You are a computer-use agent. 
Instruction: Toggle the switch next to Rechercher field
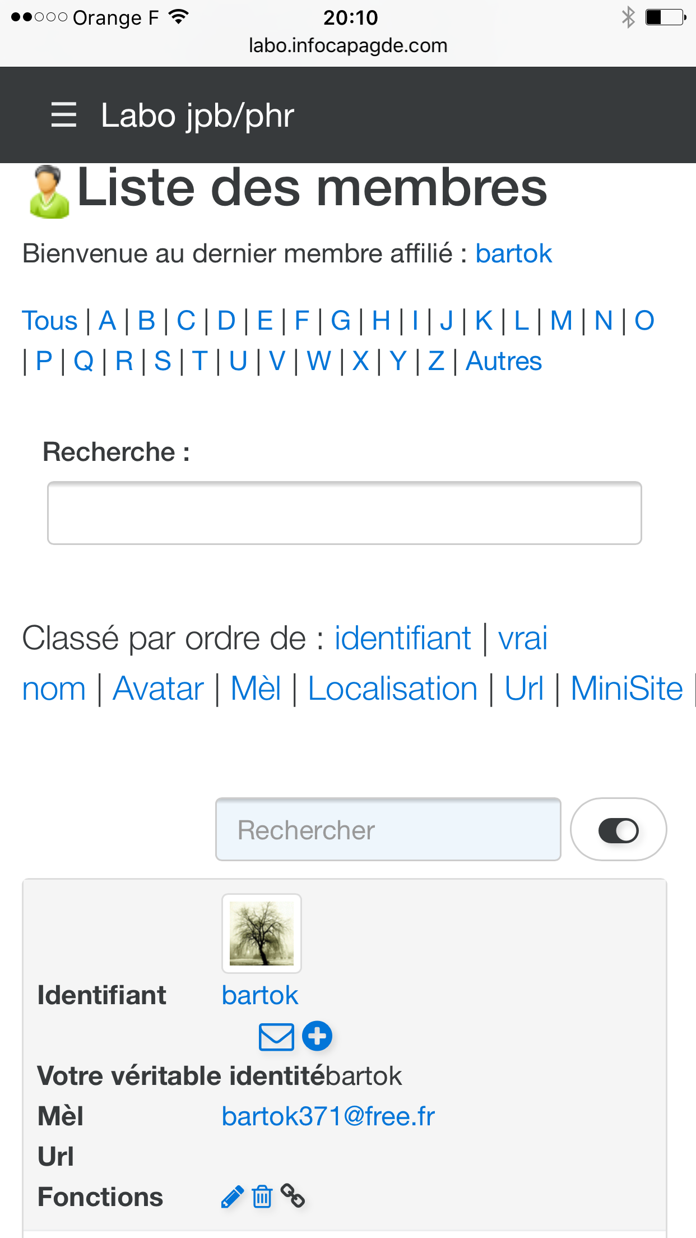(x=618, y=830)
